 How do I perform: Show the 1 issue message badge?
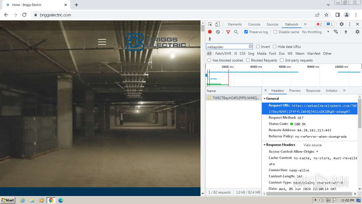tap(329, 24)
